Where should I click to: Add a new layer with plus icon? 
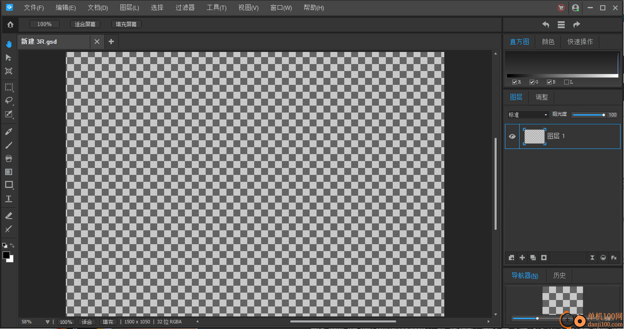click(522, 258)
